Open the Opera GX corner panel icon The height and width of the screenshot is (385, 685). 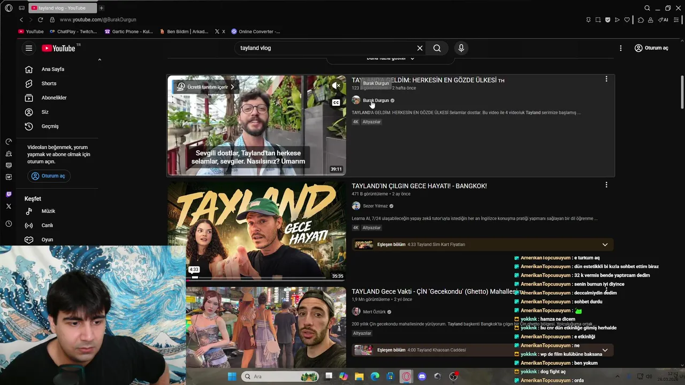pos(21,8)
